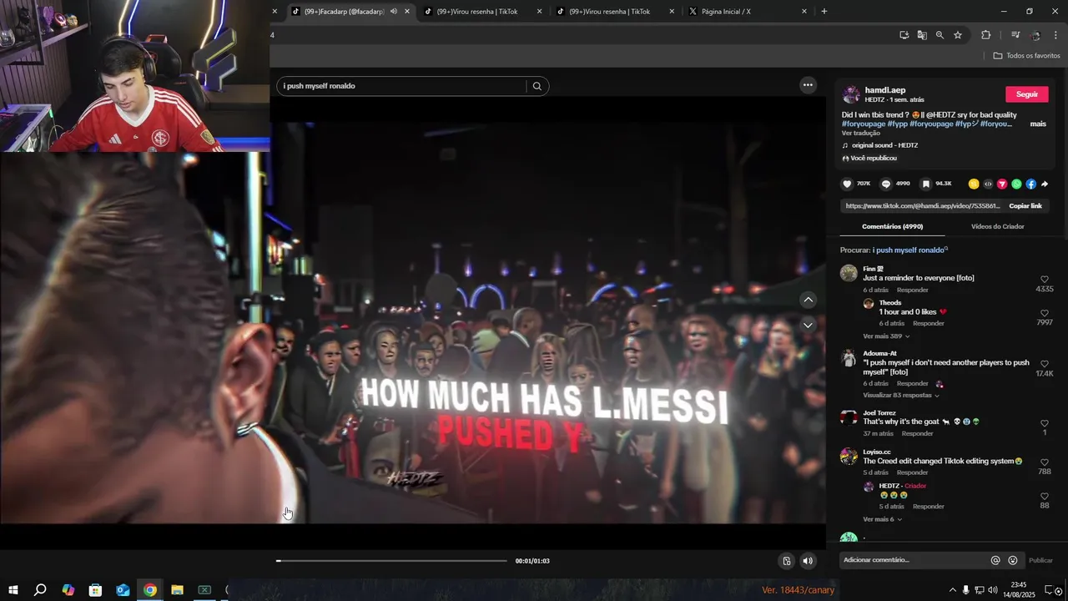The width and height of the screenshot is (1068, 601).
Task: Open the Chrome profile avatar
Action: 1035,35
